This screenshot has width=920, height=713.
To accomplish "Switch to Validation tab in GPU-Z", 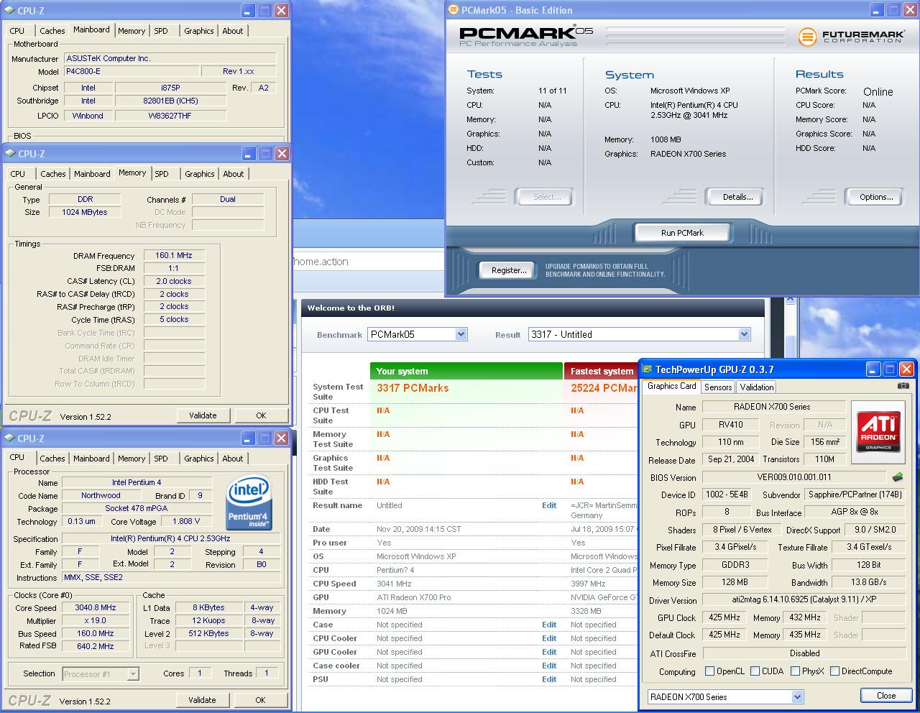I will (757, 387).
